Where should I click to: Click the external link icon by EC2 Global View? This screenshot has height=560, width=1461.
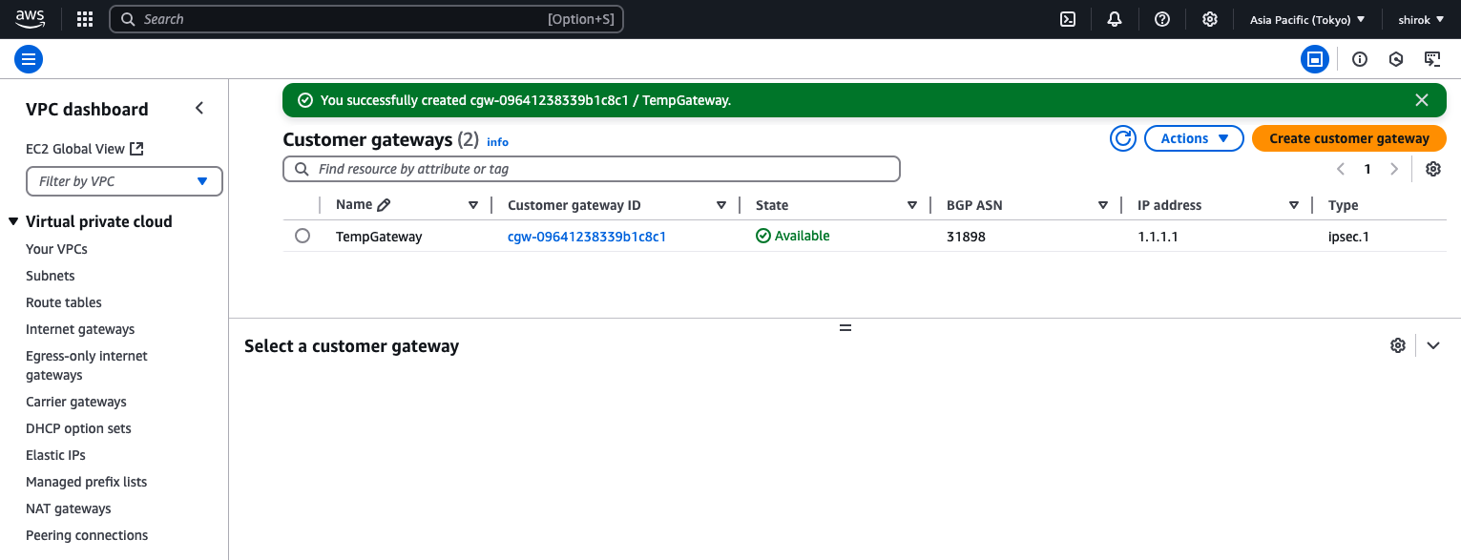136,149
